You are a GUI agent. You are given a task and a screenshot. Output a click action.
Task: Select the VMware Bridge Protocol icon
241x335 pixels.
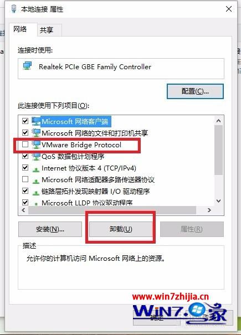point(36,145)
